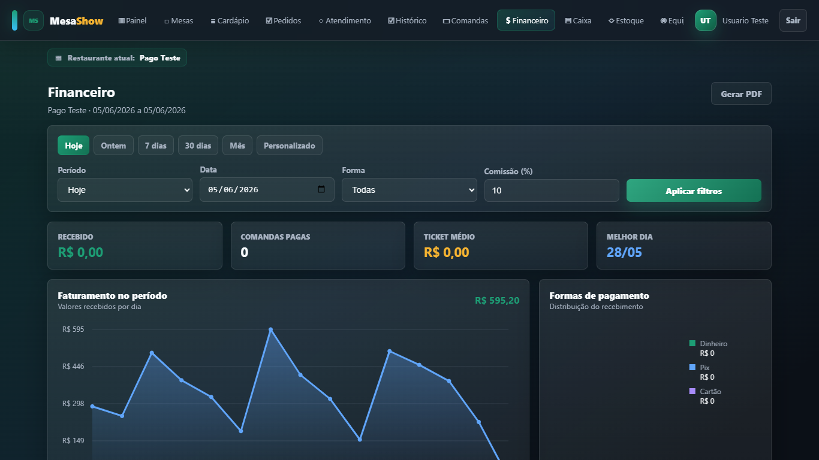Click the R$ 595 axis label

point(73,329)
